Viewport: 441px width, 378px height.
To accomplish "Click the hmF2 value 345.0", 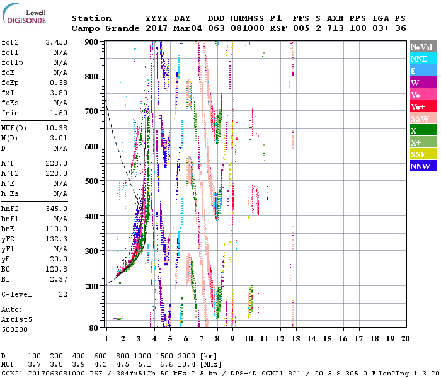I will (x=56, y=209).
